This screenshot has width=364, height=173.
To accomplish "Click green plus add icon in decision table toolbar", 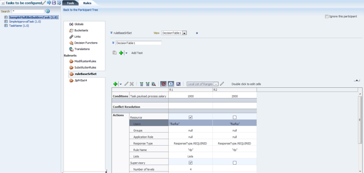I will (x=115, y=84).
